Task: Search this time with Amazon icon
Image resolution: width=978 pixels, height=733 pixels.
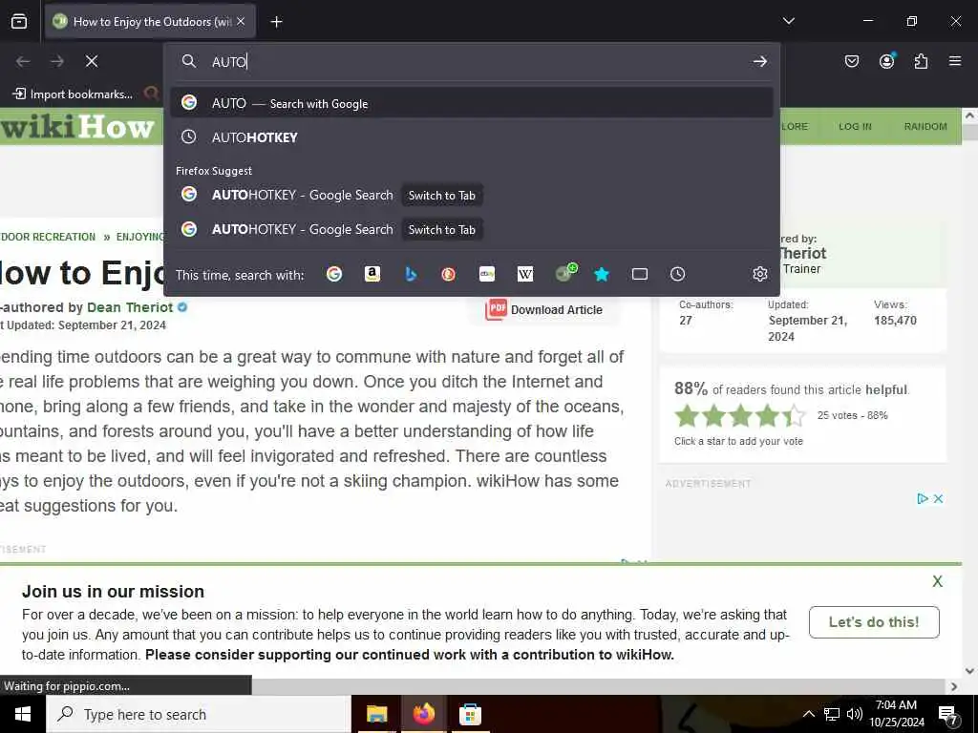Action: (372, 274)
